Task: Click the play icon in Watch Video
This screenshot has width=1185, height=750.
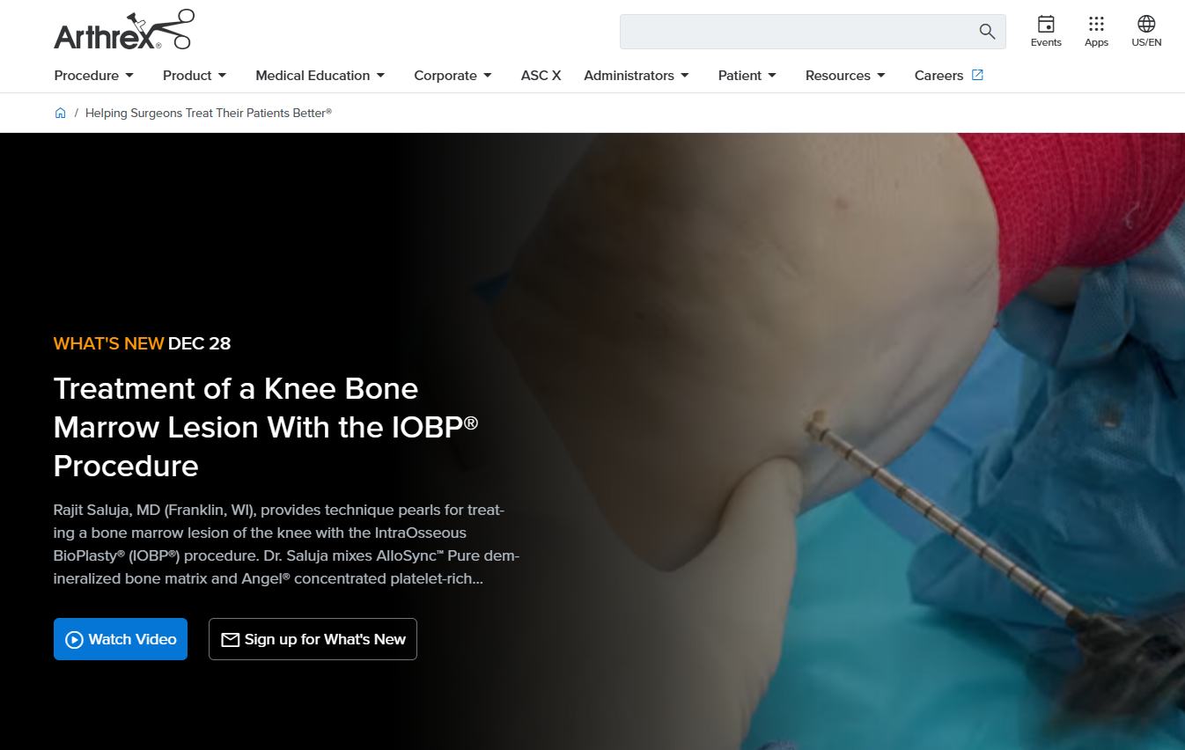Action: [75, 640]
